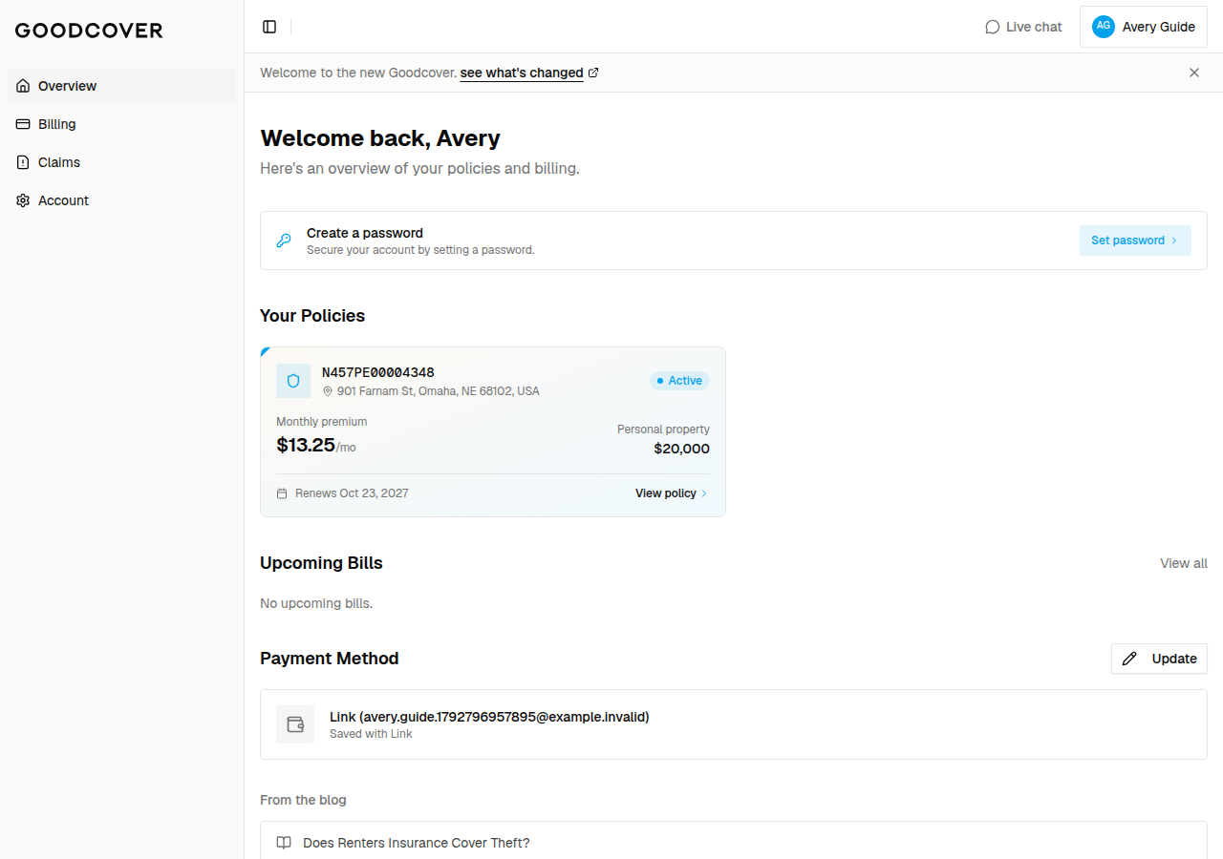Open the Avery Guide account menu

1144,27
